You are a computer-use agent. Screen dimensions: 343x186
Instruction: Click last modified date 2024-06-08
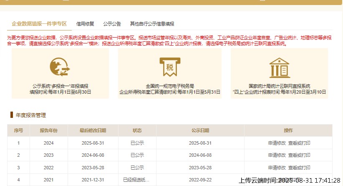pos(93,155)
